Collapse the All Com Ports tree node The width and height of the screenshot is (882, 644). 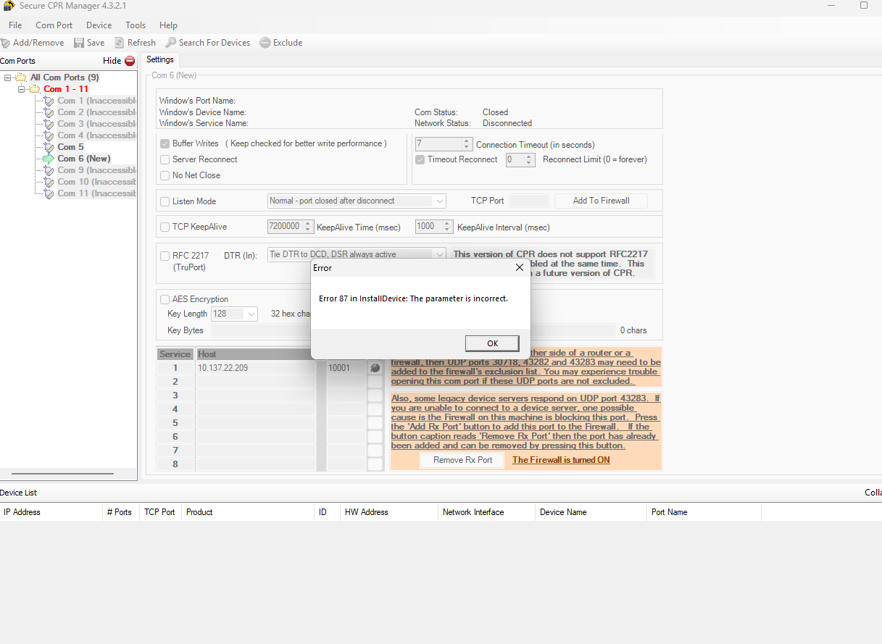pyautogui.click(x=6, y=77)
